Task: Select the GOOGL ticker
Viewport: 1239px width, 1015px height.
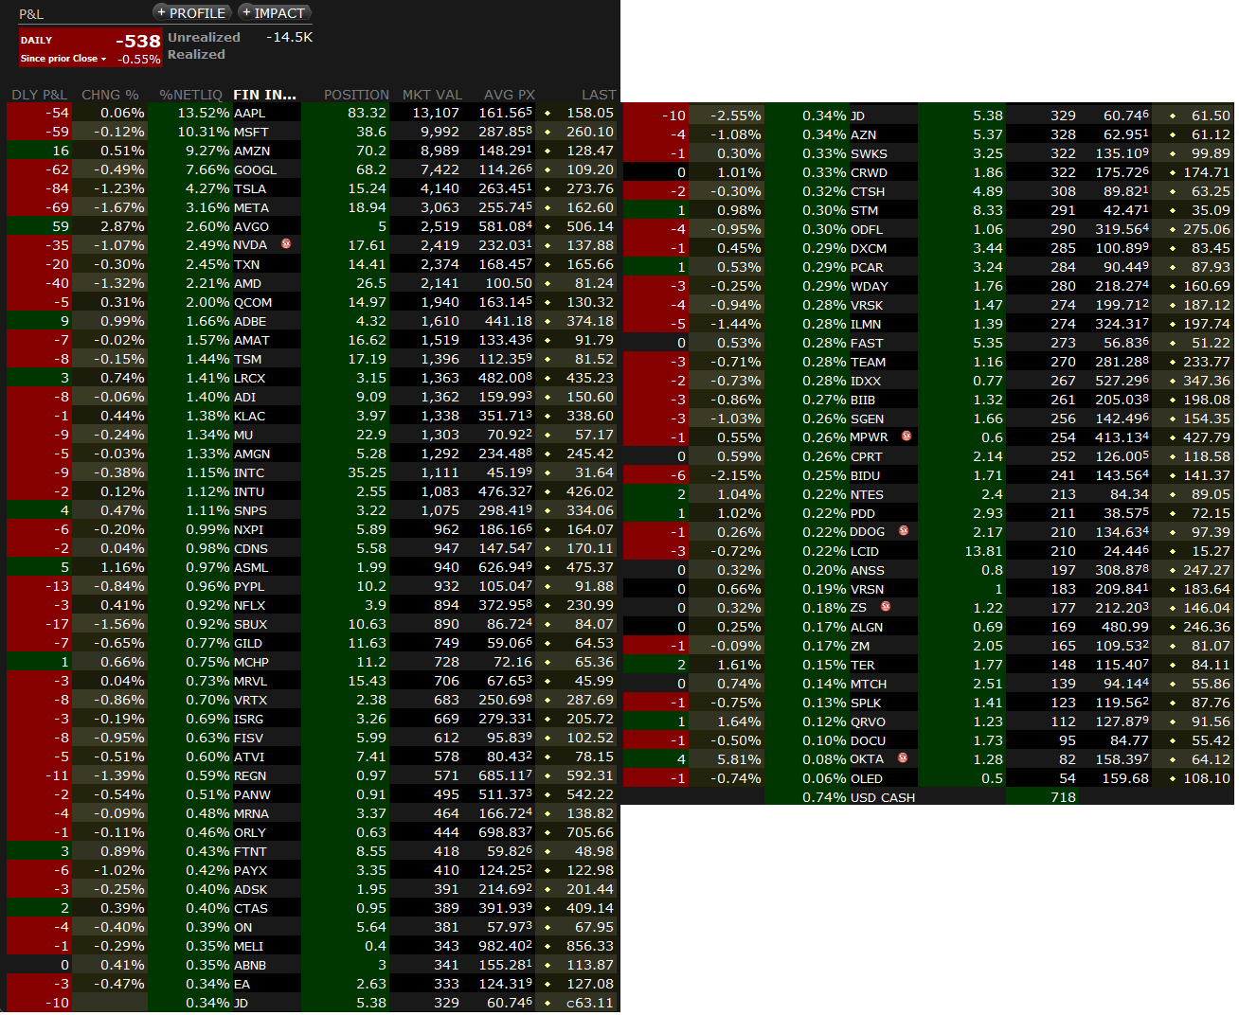Action: click(x=255, y=169)
